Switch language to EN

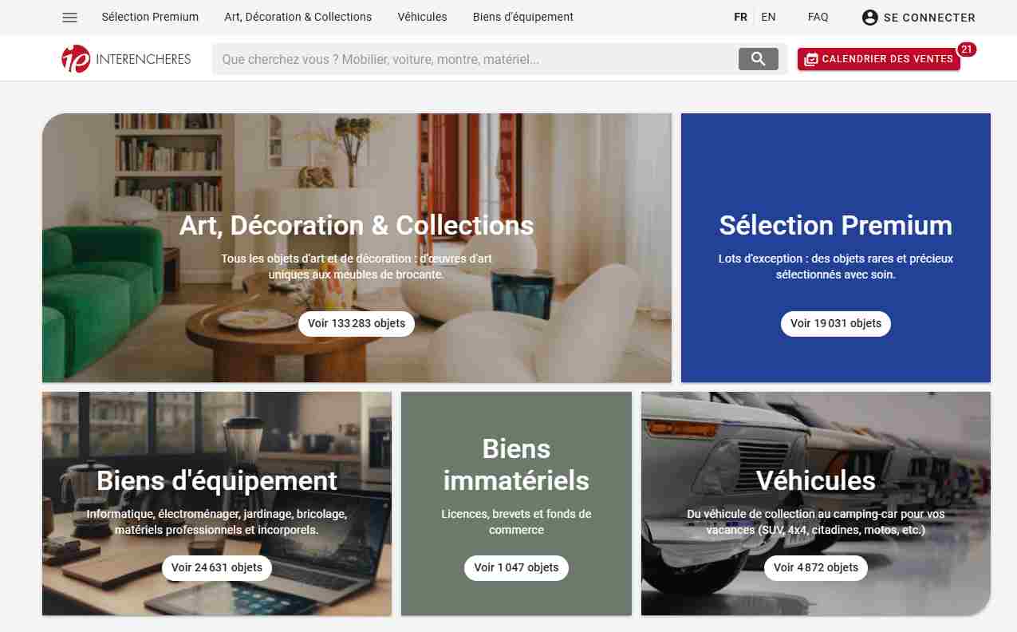click(768, 17)
